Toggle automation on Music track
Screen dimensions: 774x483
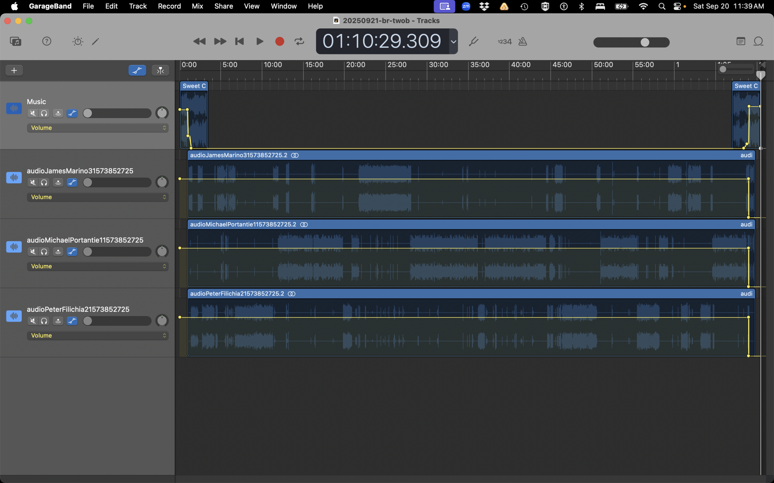[72, 114]
